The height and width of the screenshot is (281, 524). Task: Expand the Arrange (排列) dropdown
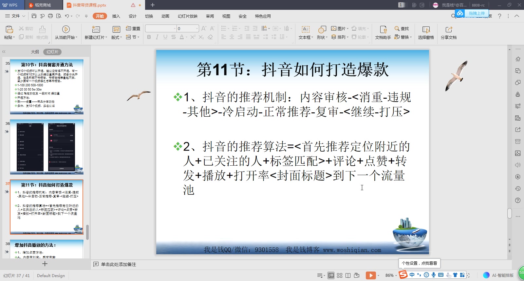point(347,37)
